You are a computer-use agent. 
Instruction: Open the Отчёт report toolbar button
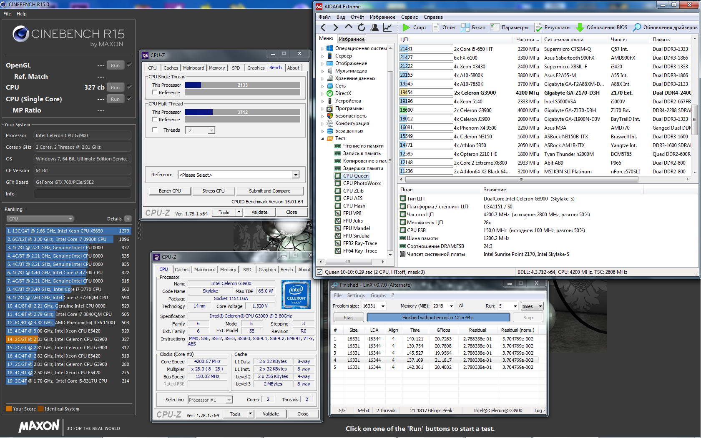tap(444, 28)
